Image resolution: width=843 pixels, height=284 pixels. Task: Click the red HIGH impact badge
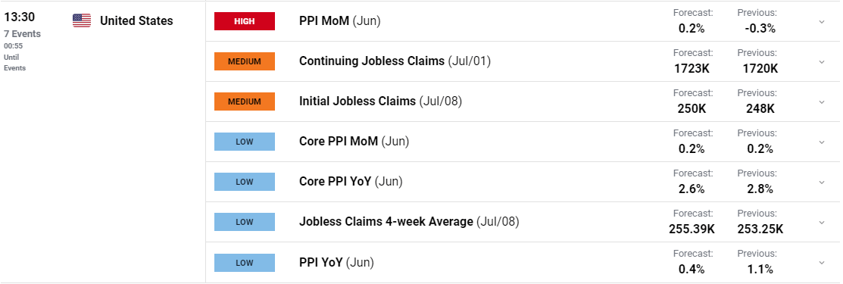(x=245, y=21)
